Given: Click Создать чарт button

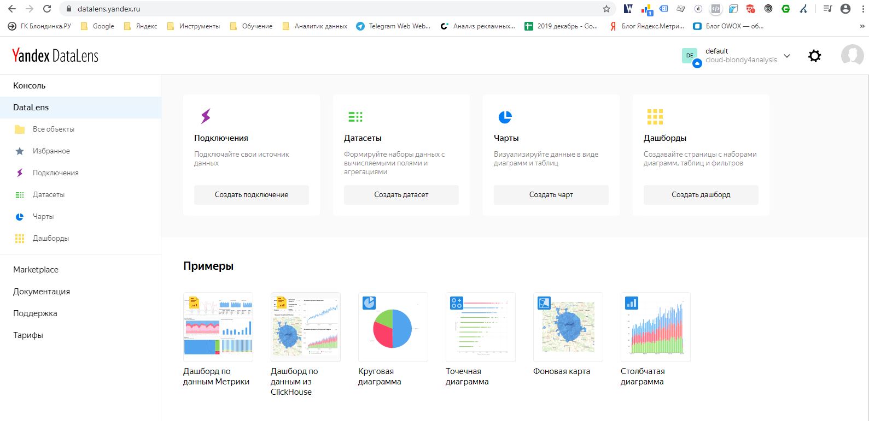Looking at the screenshot, I should (x=551, y=195).
